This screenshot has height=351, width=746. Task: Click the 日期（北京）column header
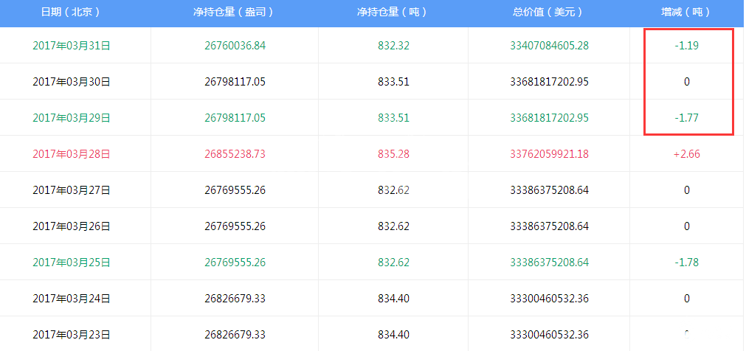click(72, 13)
